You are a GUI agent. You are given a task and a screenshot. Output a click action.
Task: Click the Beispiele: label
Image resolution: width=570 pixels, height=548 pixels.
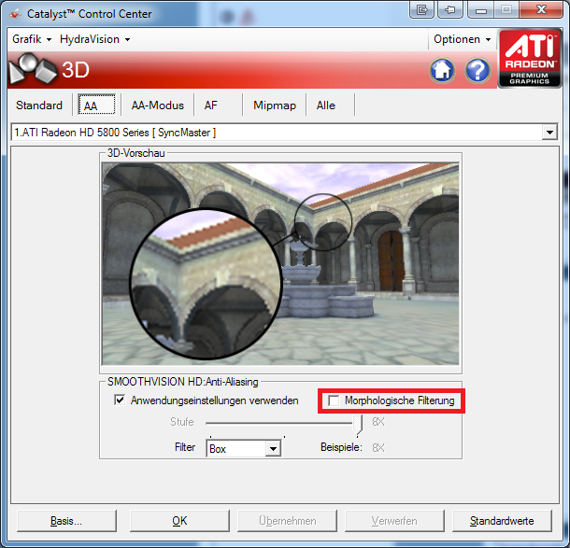click(x=341, y=447)
